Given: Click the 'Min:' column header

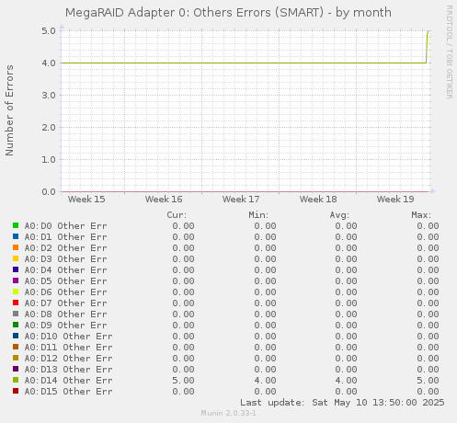Looking at the screenshot, I should coord(258,215).
